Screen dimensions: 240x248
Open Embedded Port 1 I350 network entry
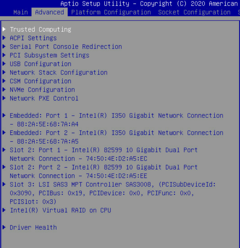coord(116,116)
